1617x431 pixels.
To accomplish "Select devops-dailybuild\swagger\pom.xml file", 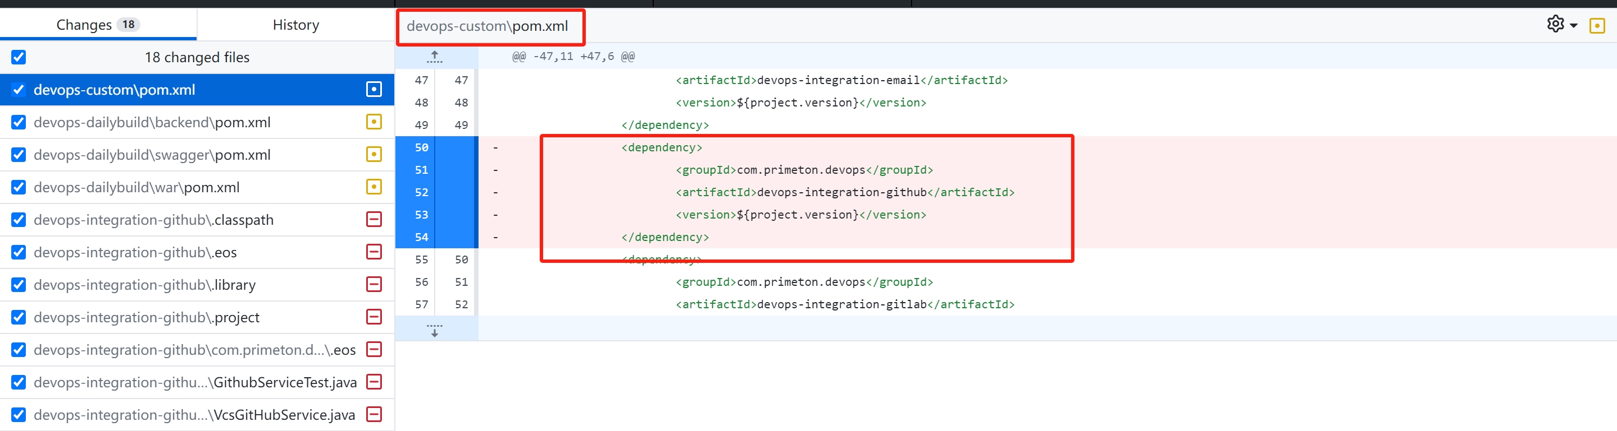I will coord(197,155).
